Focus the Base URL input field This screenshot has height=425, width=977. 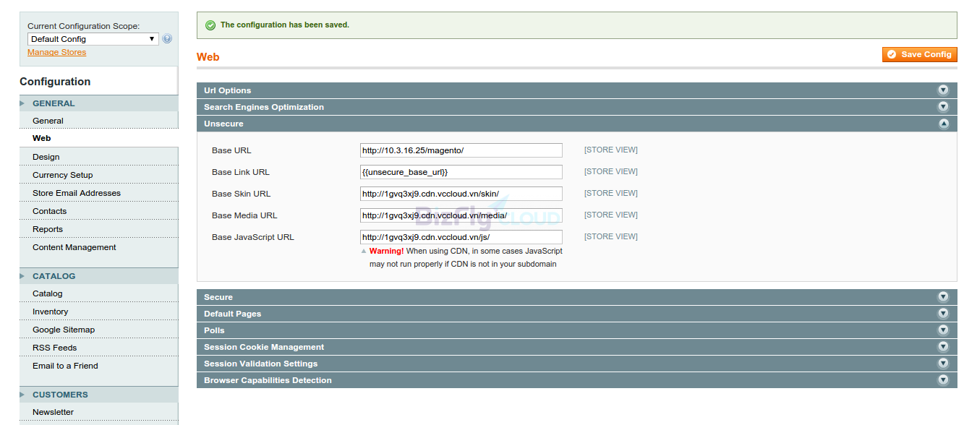tap(461, 150)
